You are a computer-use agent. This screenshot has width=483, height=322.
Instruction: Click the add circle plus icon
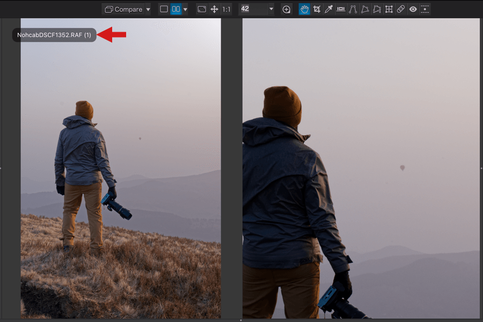[x=286, y=10]
